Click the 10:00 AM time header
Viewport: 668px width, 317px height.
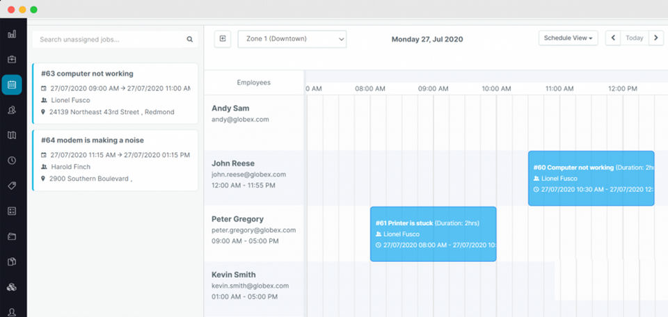[496, 88]
